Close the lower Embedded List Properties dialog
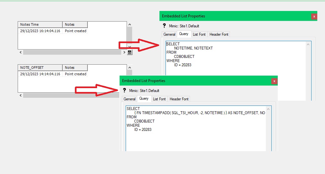This screenshot has height=174, width=325. [274, 81]
